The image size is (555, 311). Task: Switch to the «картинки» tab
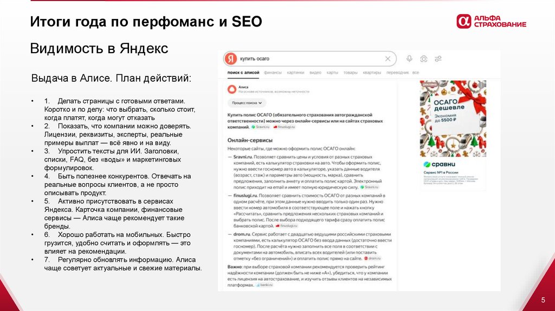tap(295, 73)
